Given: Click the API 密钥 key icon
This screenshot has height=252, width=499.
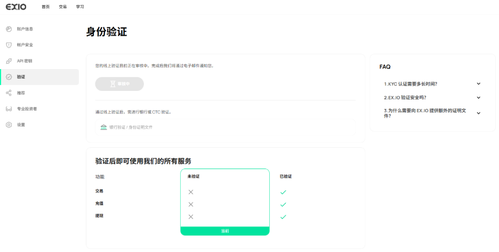Looking at the screenshot, I should tap(9, 61).
